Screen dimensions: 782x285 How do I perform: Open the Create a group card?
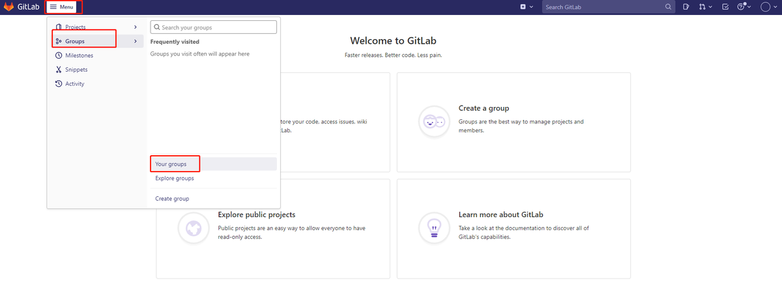pos(514,122)
